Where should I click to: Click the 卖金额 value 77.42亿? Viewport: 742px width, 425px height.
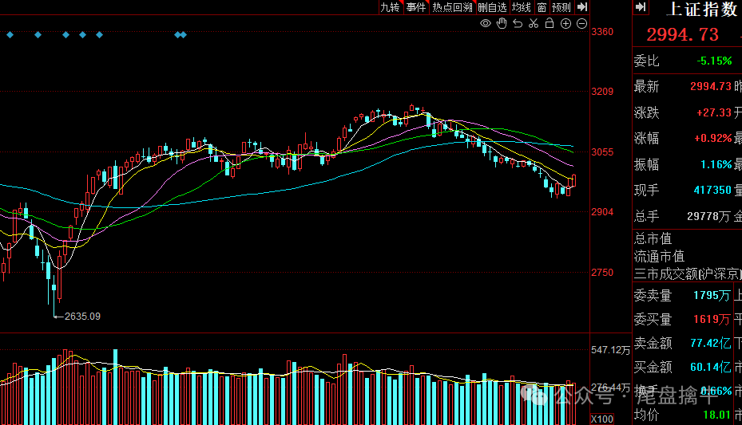(710, 344)
